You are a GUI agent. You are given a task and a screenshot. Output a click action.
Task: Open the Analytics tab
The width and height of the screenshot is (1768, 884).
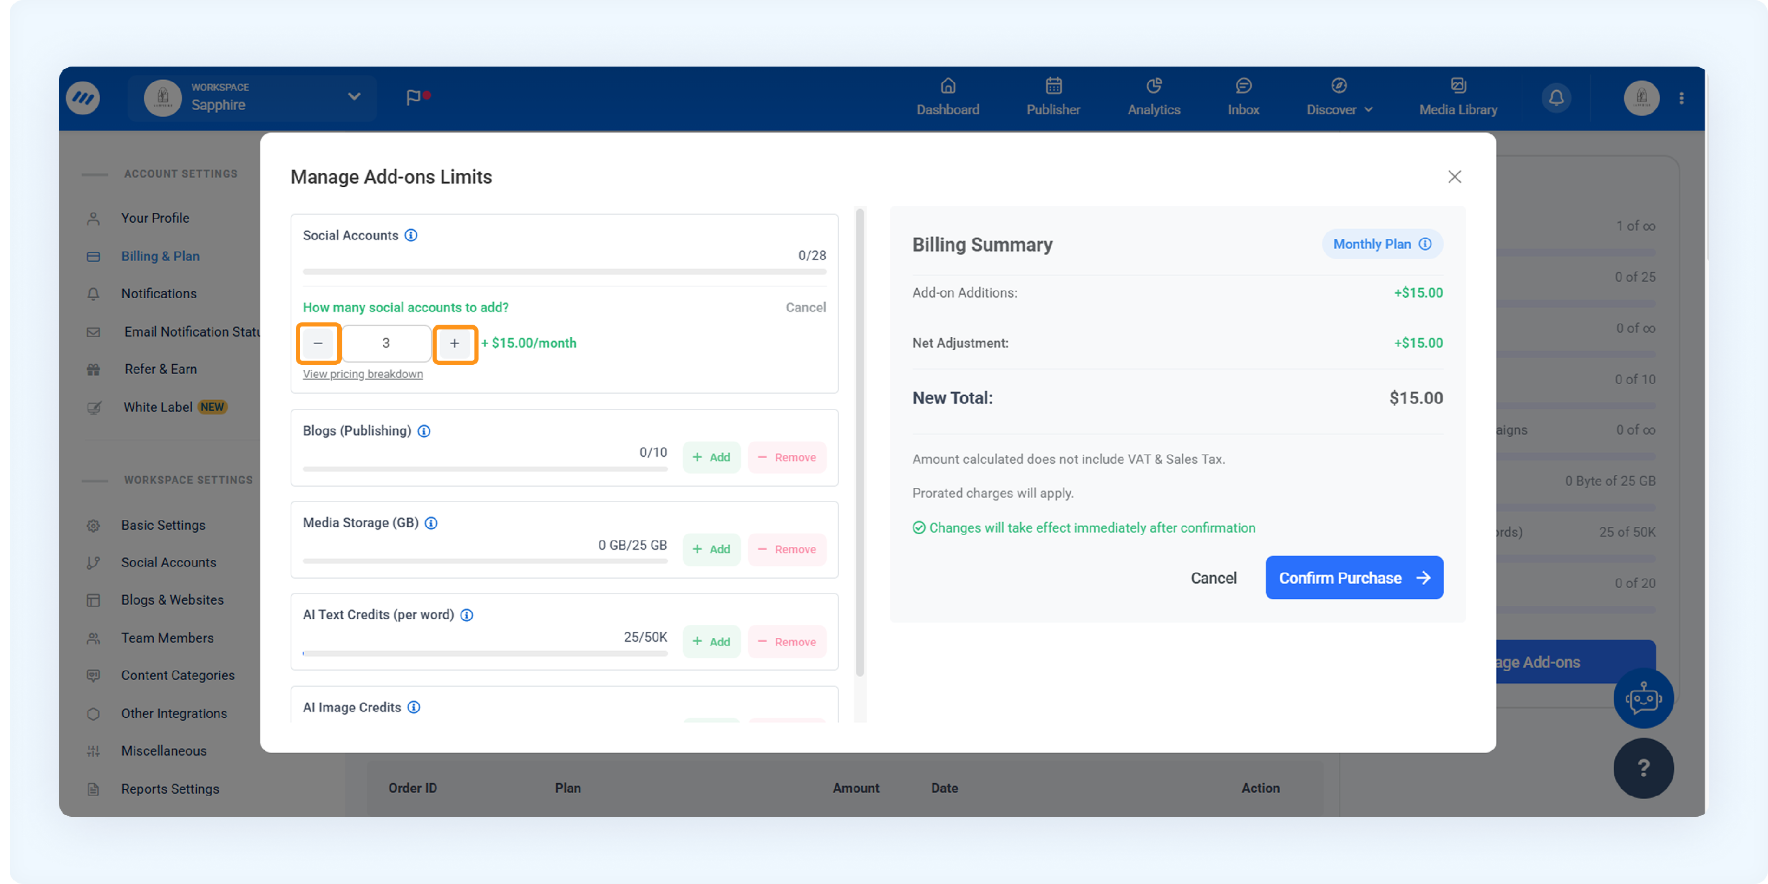(1154, 97)
